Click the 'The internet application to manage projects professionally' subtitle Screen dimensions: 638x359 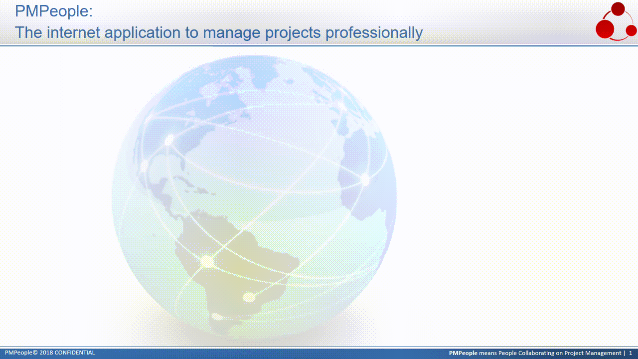(x=219, y=33)
